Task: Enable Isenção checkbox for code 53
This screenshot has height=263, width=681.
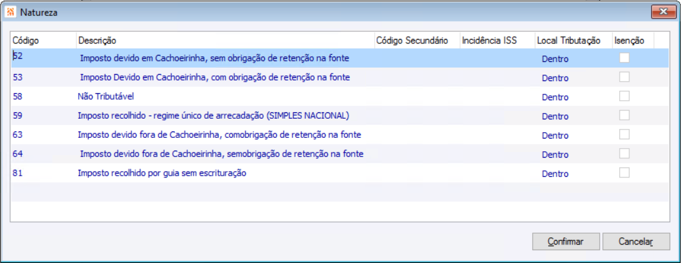Action: point(624,77)
